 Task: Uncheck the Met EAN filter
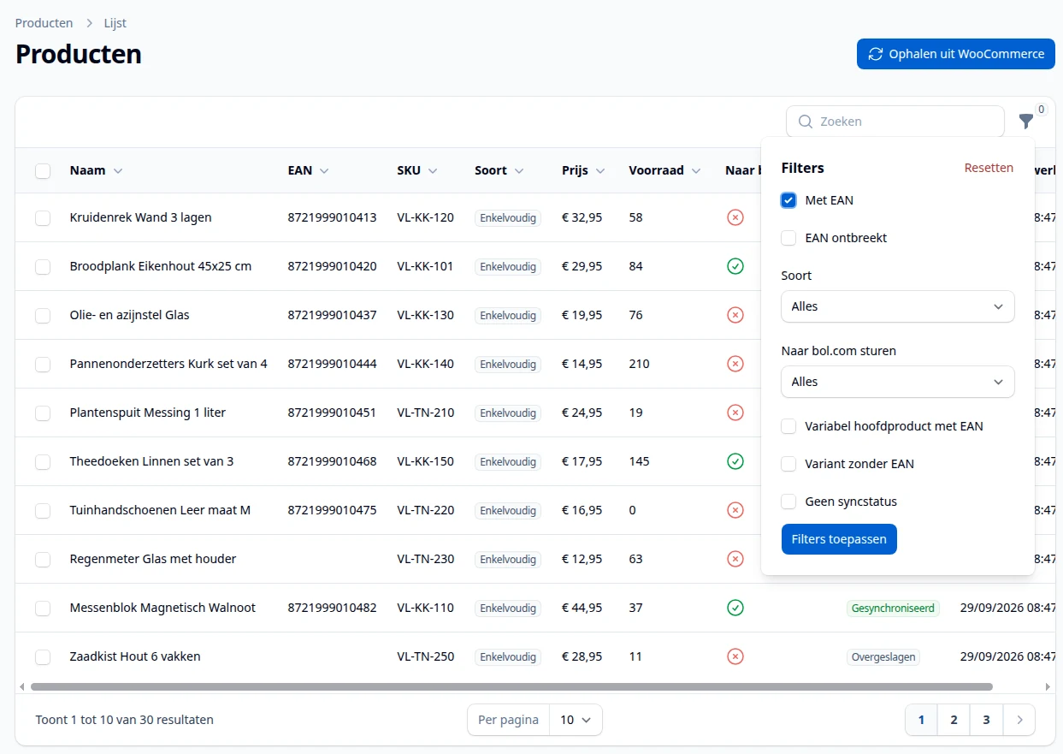pos(788,200)
